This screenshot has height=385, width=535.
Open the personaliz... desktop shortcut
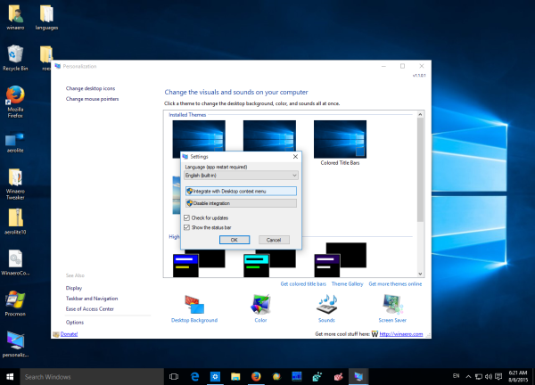[15, 344]
